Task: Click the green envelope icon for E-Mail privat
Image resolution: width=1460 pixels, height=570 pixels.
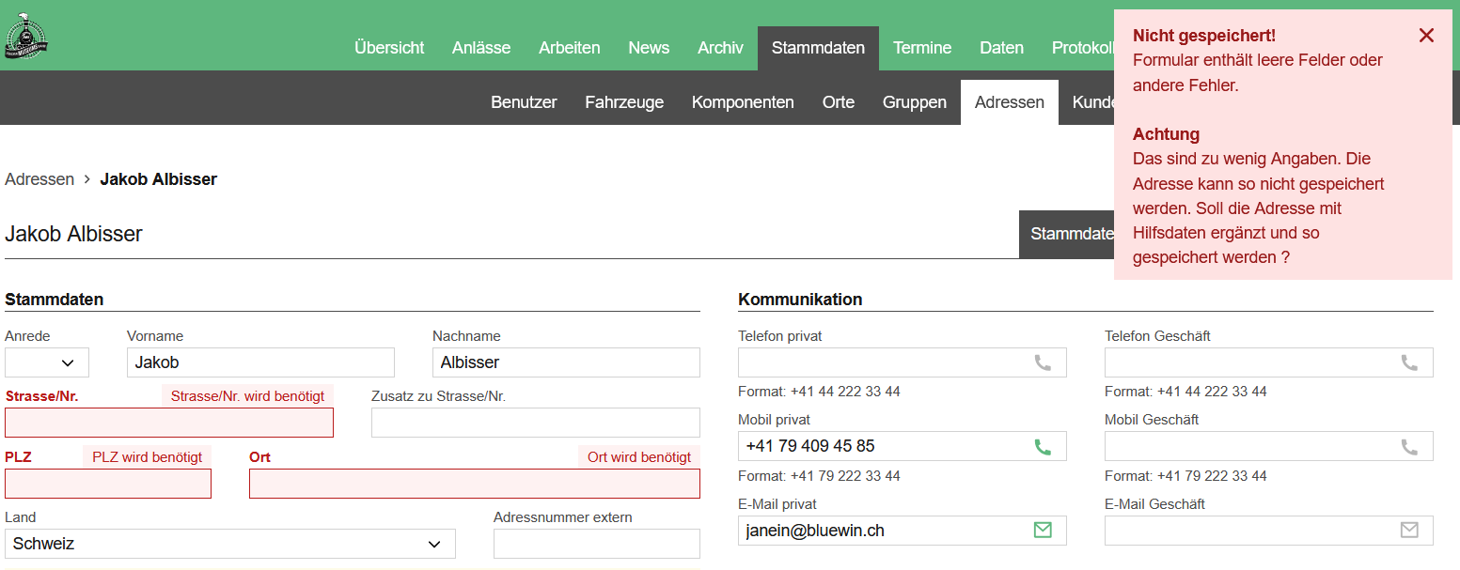Action: 1043,530
